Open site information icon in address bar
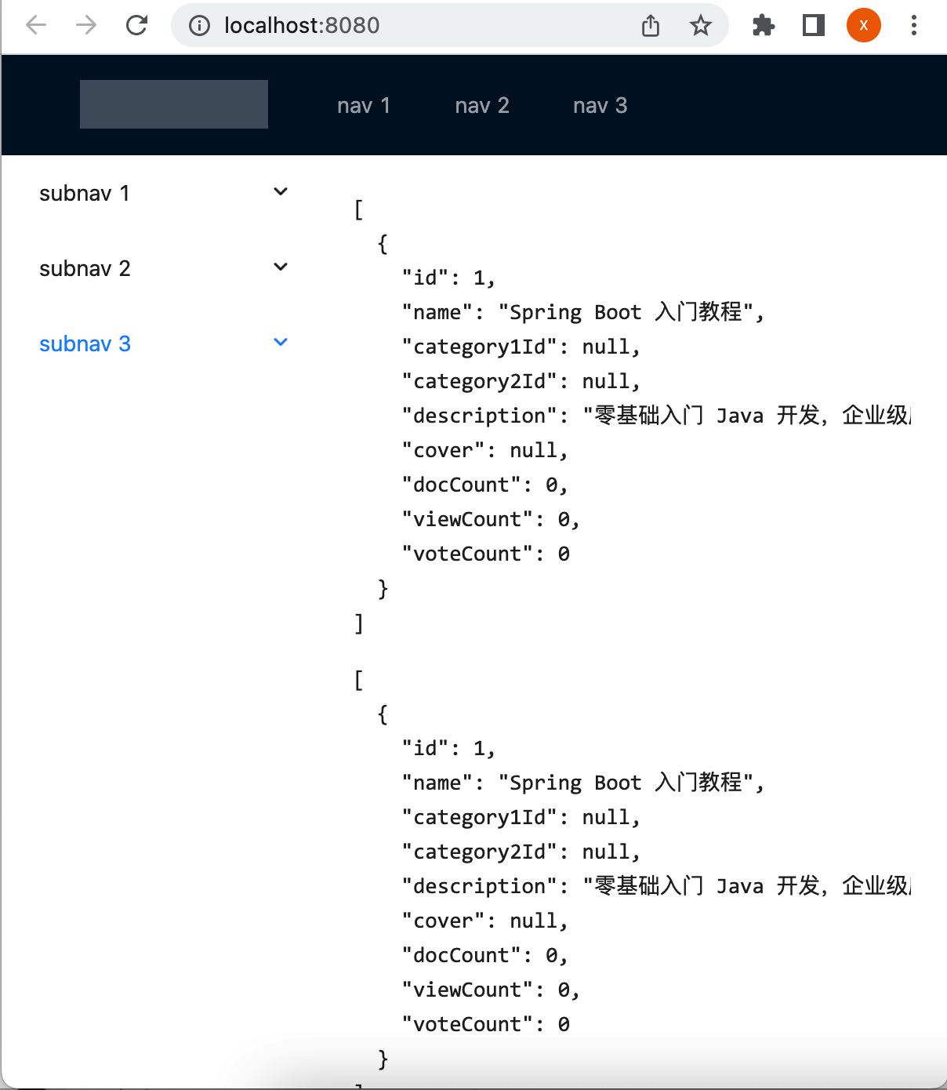 [x=200, y=26]
